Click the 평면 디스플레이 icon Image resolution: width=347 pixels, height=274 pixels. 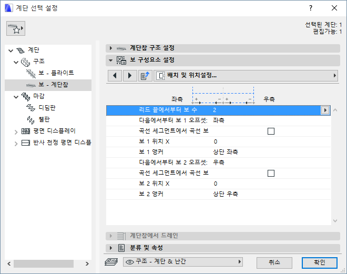point(26,131)
